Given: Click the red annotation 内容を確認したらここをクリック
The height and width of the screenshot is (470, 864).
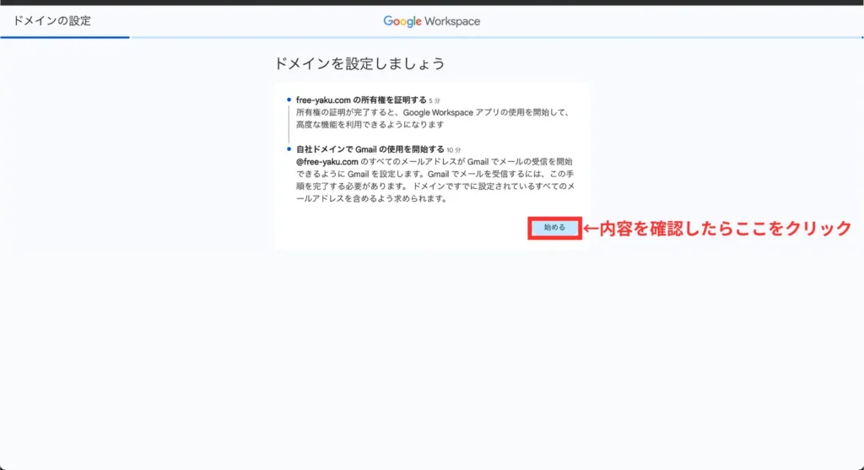Looking at the screenshot, I should tap(726, 229).
